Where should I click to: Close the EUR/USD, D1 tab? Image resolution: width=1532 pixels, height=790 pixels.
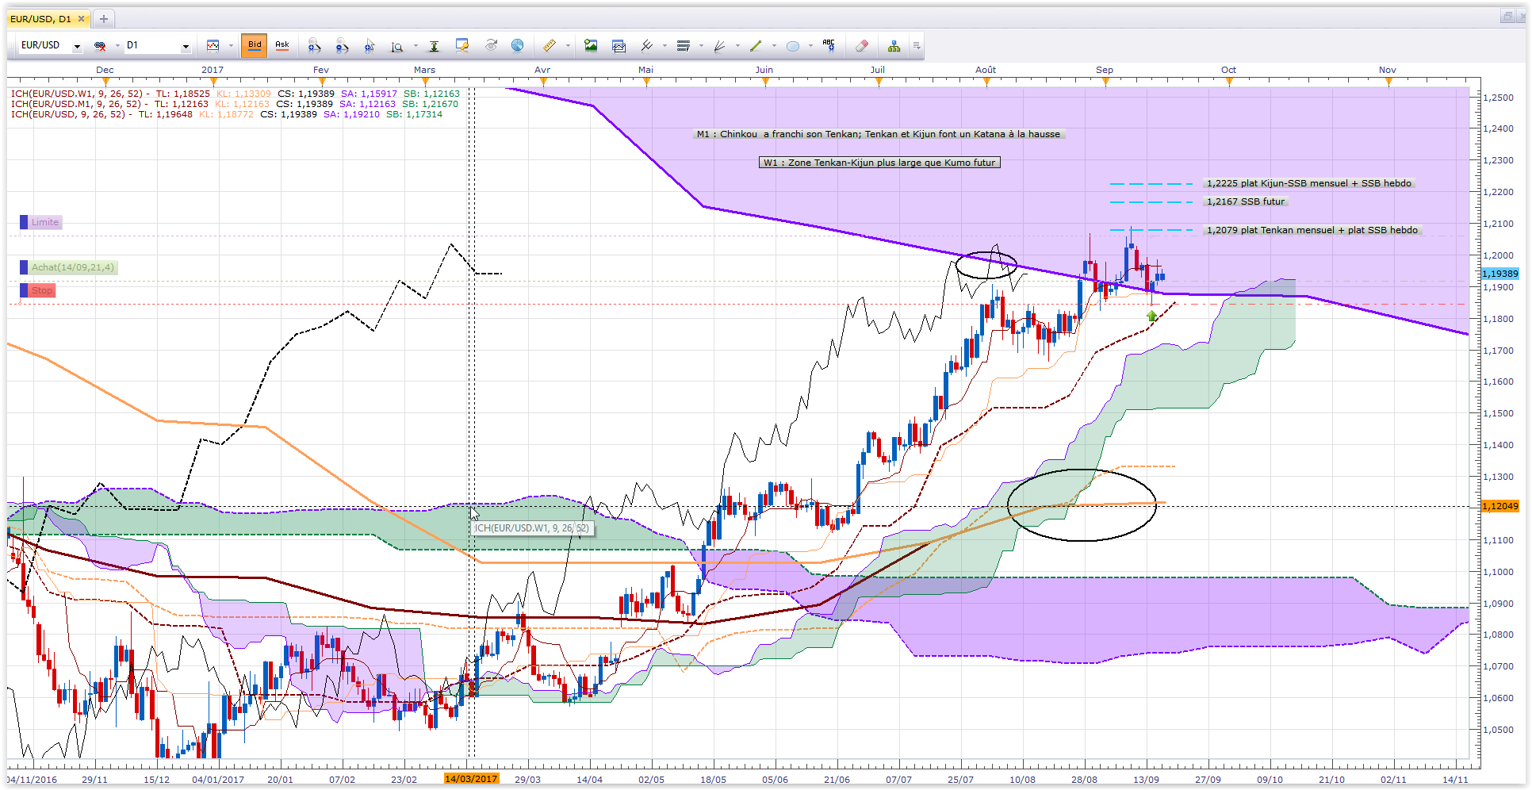tap(81, 19)
